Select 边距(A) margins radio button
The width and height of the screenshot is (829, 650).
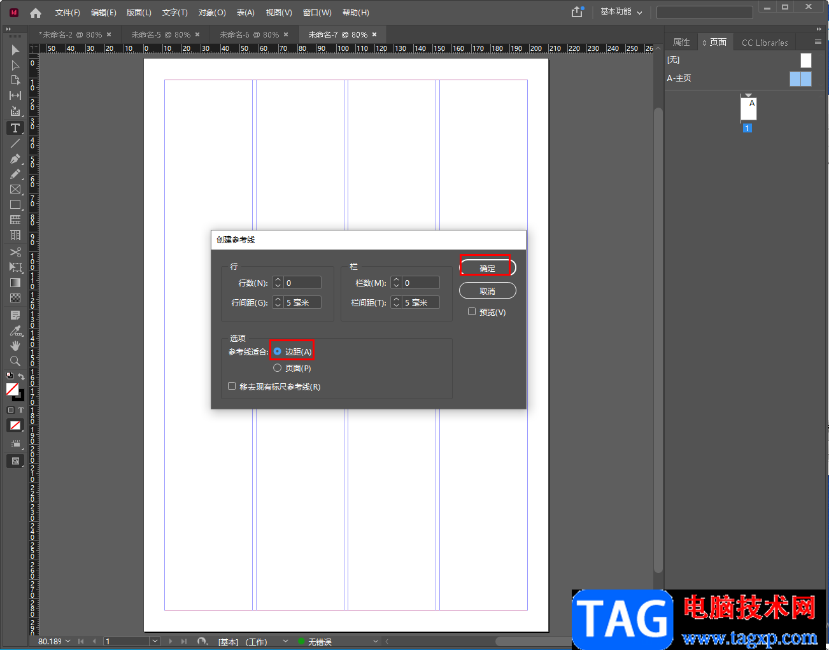pos(277,351)
